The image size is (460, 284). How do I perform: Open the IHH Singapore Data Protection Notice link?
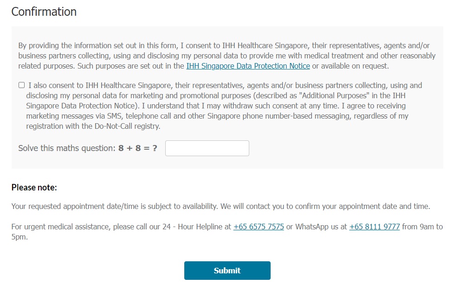248,66
